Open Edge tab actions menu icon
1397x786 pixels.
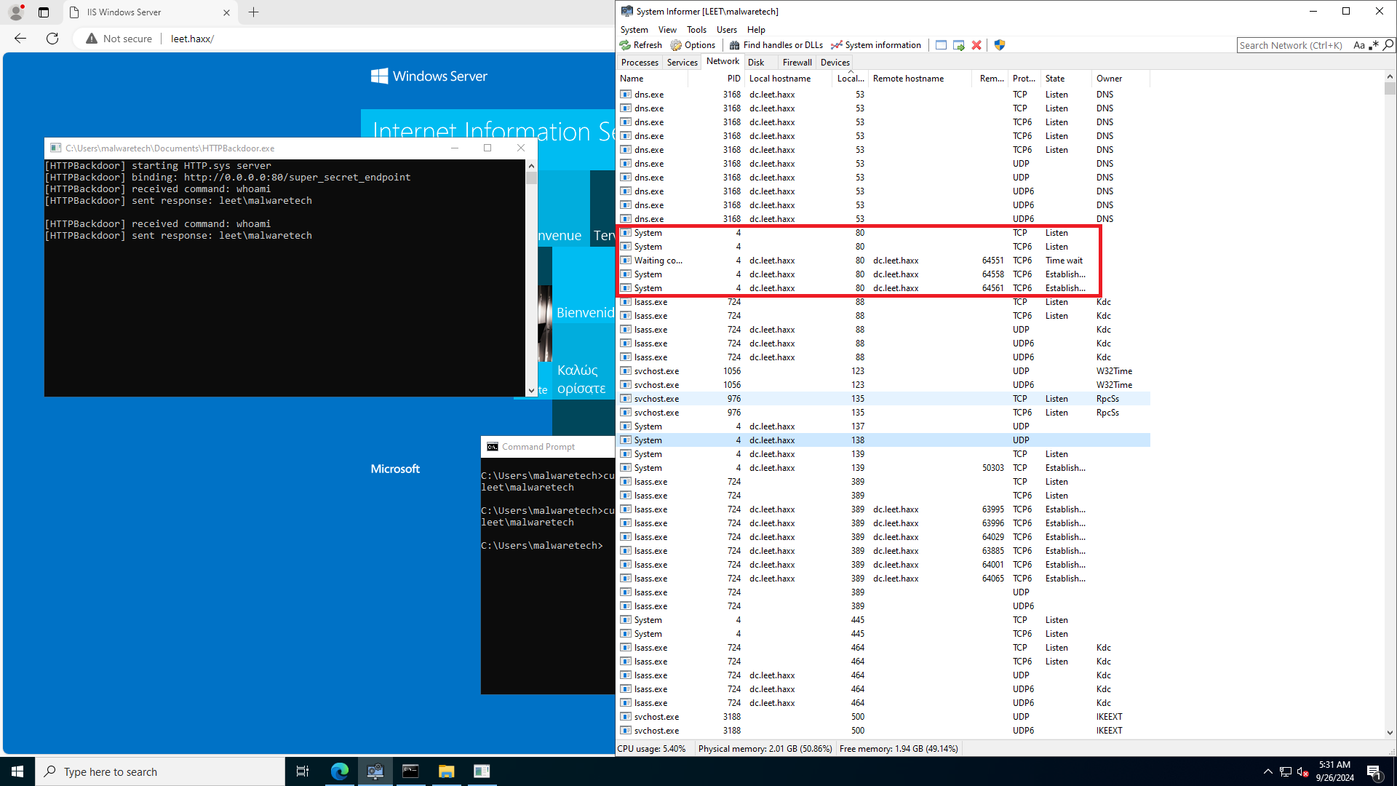point(44,12)
